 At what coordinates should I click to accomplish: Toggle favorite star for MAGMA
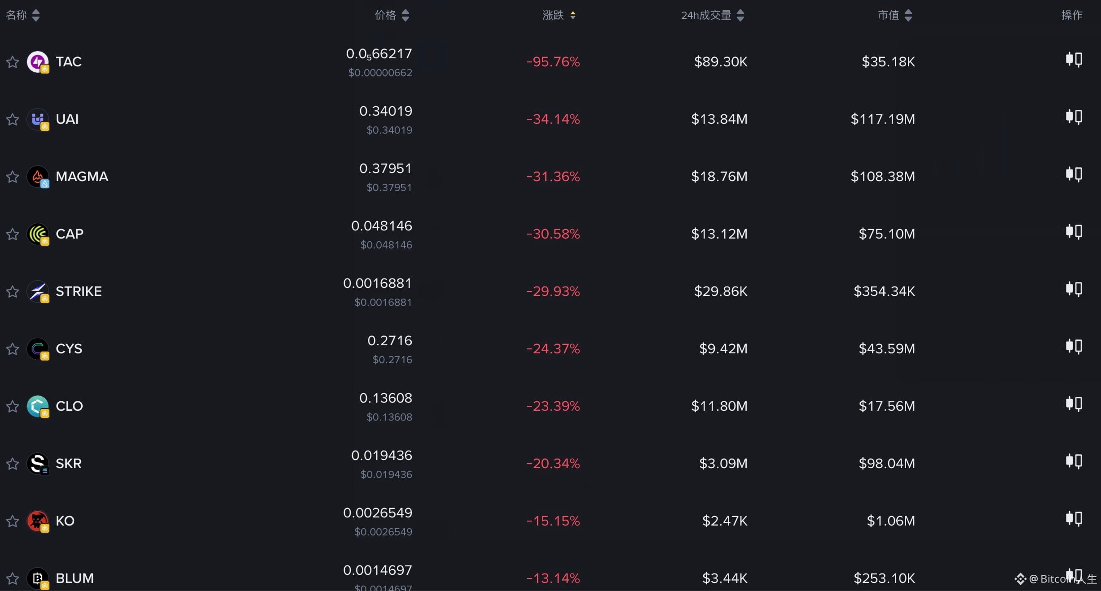(13, 177)
